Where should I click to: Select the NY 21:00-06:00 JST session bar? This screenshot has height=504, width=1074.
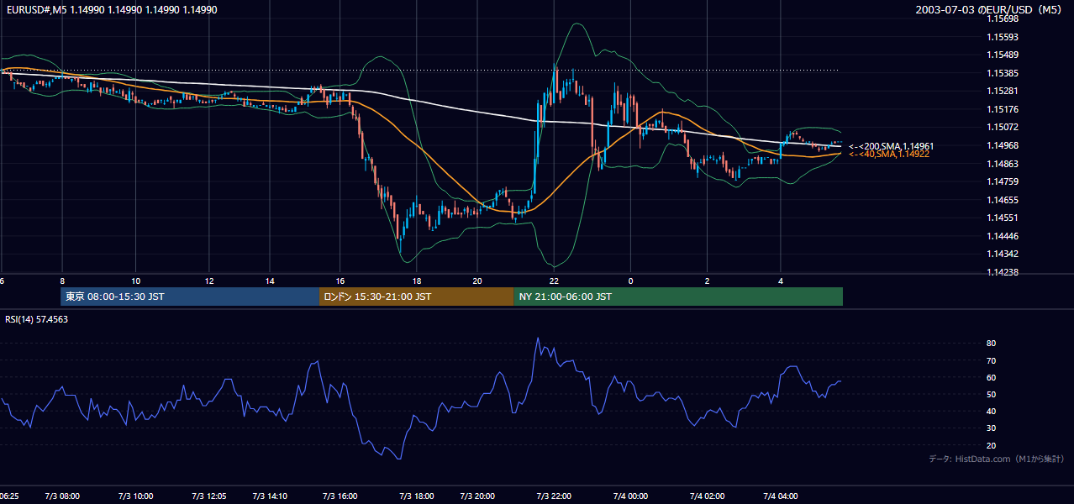(678, 297)
